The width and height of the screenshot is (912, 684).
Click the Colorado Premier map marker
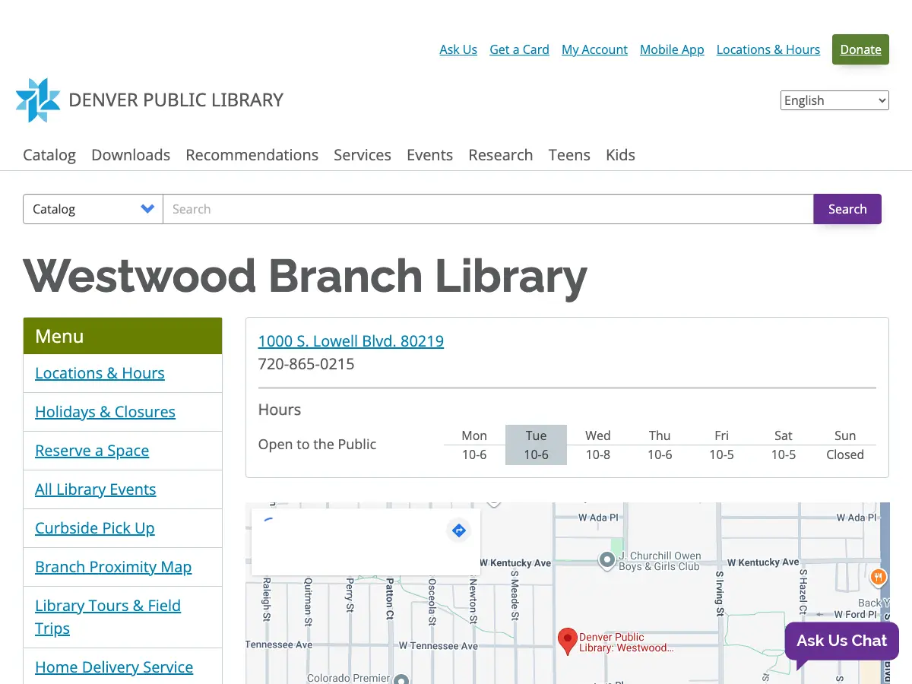[x=402, y=679]
